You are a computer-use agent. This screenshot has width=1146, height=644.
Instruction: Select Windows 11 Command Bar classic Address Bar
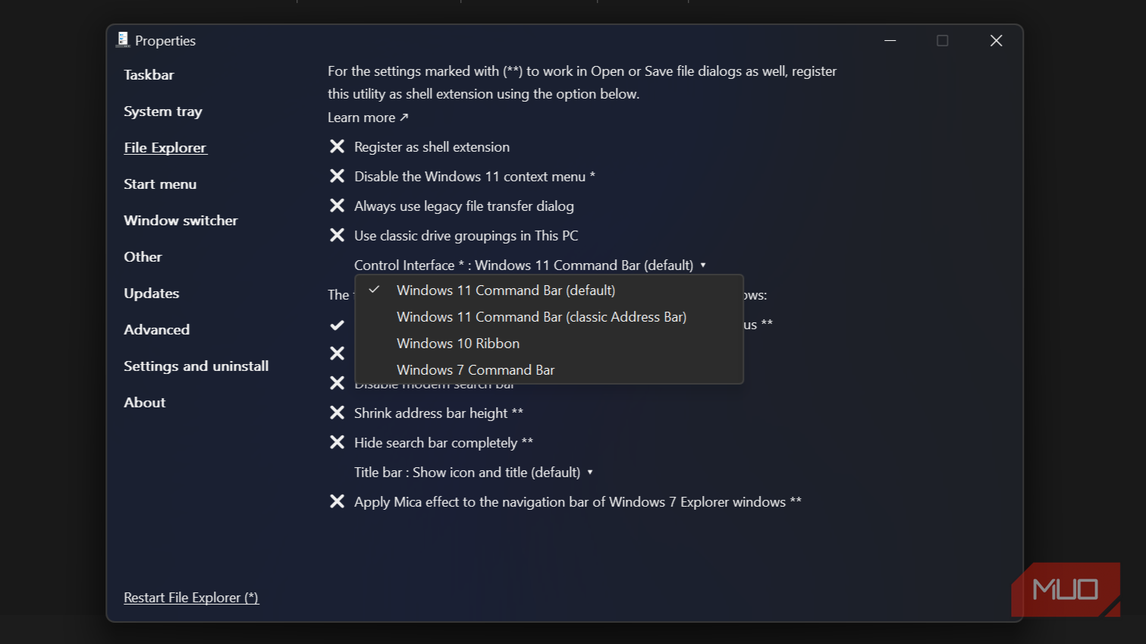pos(541,317)
